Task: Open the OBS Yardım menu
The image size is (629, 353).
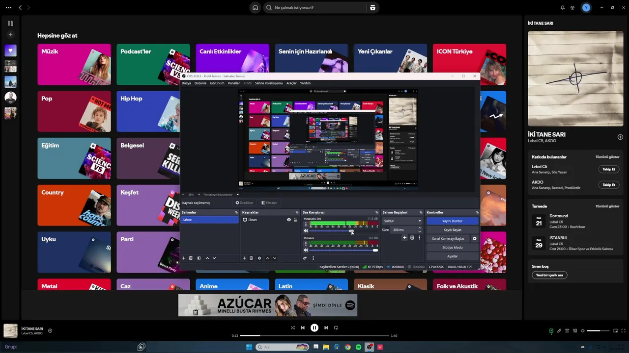Action: point(305,83)
